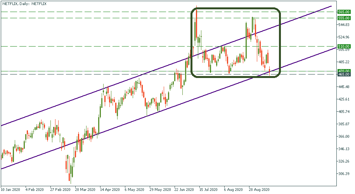Click the 465.00 price level label
355x194 pixels.
tap(344, 74)
